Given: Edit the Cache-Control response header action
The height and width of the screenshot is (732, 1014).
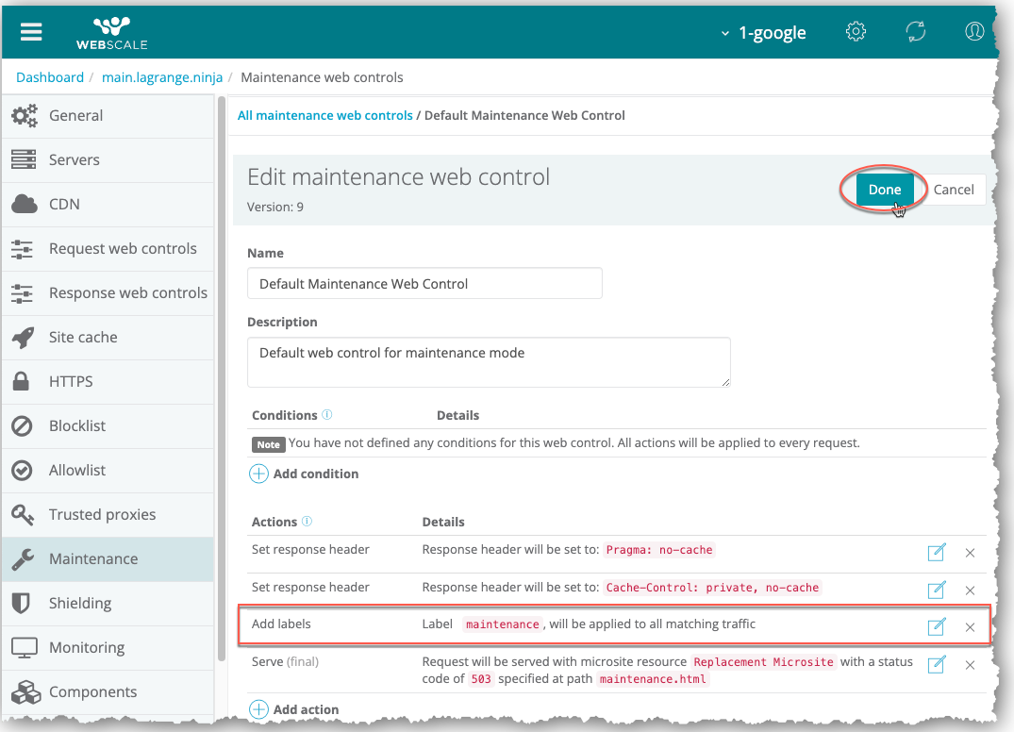Looking at the screenshot, I should [936, 591].
